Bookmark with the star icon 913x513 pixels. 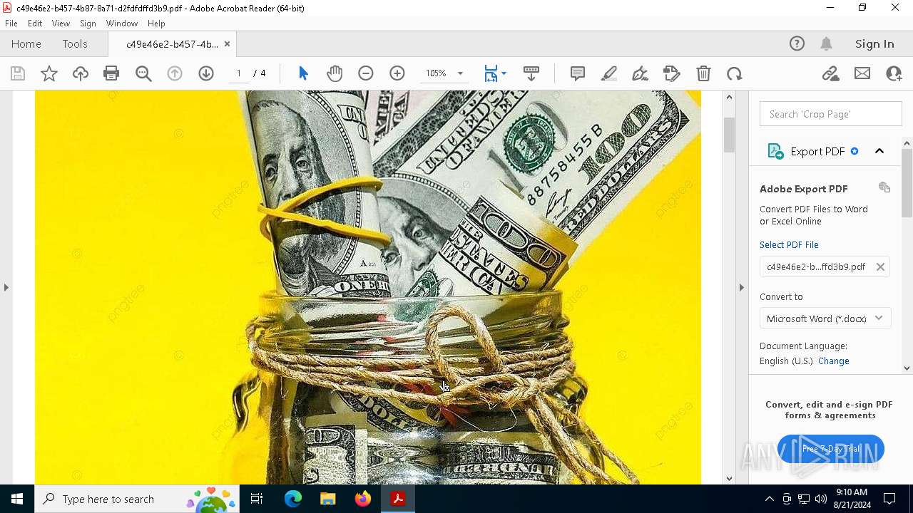click(x=49, y=73)
